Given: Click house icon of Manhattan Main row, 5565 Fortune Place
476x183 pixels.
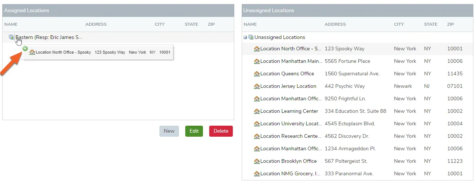Looking at the screenshot, I should [x=257, y=61].
